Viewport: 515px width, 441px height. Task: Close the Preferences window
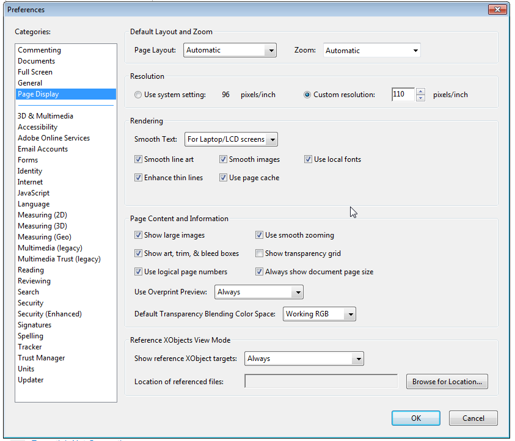(x=497, y=10)
